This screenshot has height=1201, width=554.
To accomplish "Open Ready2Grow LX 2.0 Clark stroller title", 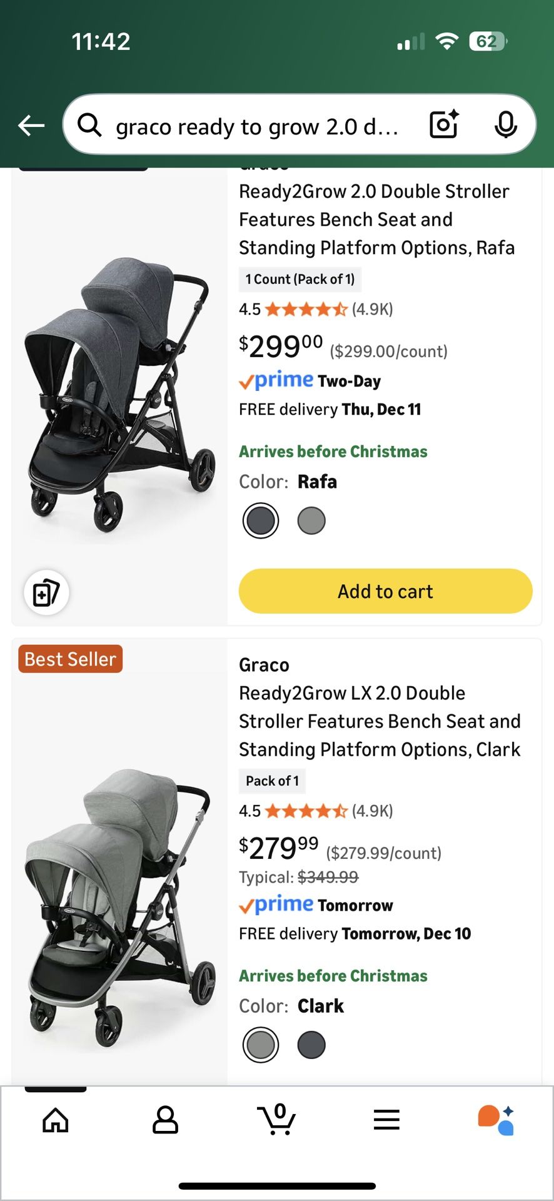I will point(379,721).
